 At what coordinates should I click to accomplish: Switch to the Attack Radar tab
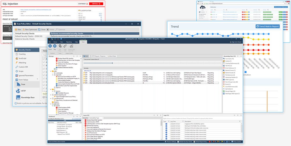[x=112, y=56]
